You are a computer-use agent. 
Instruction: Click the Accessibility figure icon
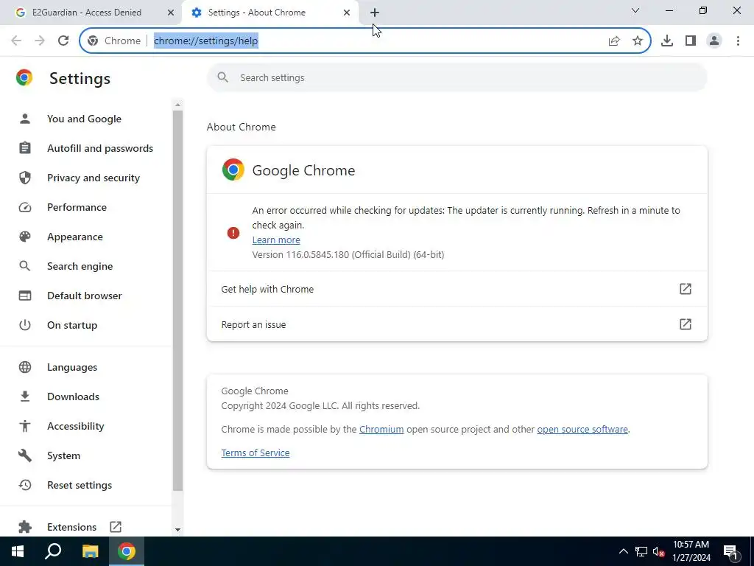[x=24, y=426]
